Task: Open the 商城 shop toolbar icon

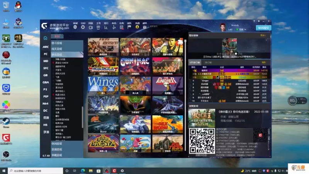Action: [75, 27]
